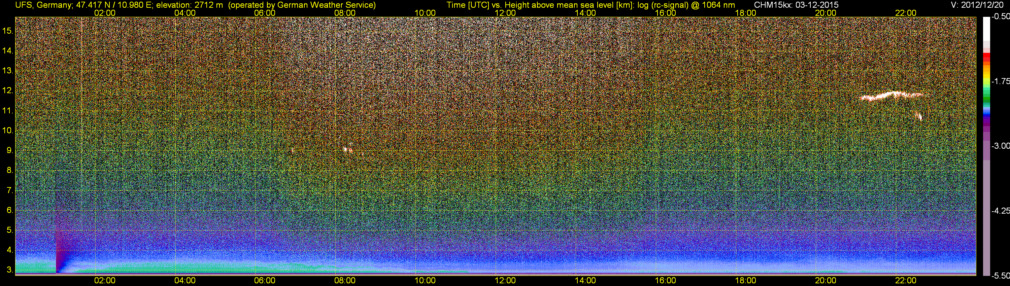
Task: Click the 8 km height axis label
Action: pos(9,171)
